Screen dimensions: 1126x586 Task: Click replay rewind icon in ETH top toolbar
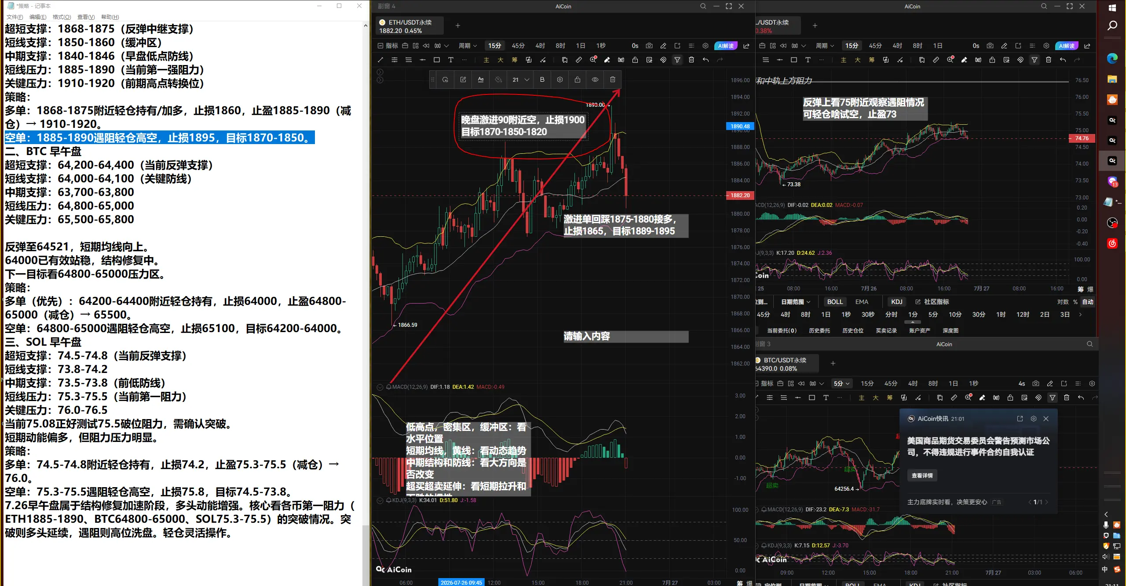tap(426, 46)
